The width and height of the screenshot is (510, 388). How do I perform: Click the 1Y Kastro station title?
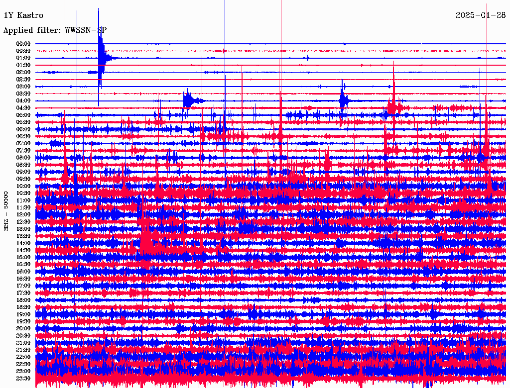(23, 15)
